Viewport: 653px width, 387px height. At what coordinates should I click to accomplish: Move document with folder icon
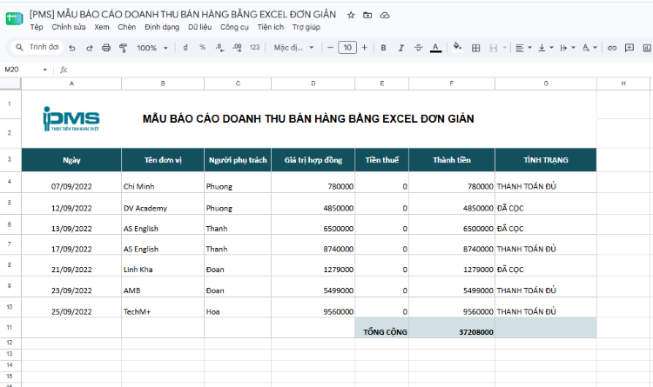point(367,15)
